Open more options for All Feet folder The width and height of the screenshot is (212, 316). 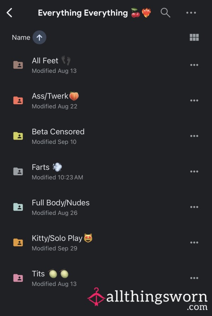(x=194, y=65)
